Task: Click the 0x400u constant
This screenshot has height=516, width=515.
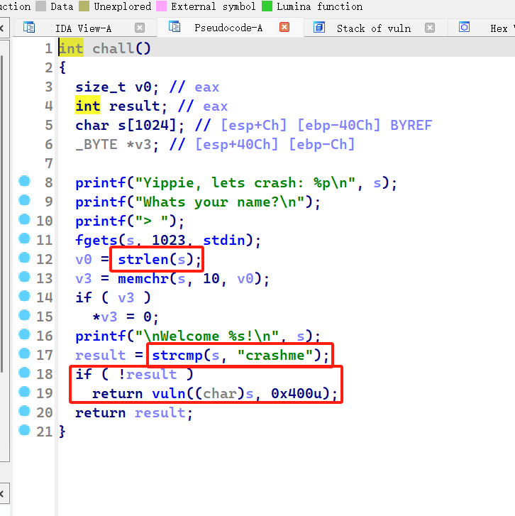Action: 296,394
